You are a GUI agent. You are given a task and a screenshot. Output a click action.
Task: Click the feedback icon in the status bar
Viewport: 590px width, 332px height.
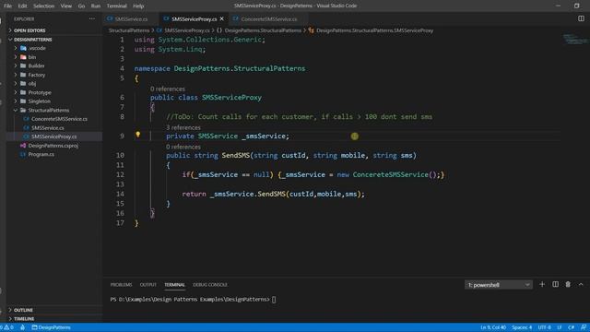click(x=583, y=327)
